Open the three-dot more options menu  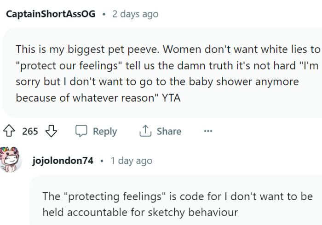[208, 132]
